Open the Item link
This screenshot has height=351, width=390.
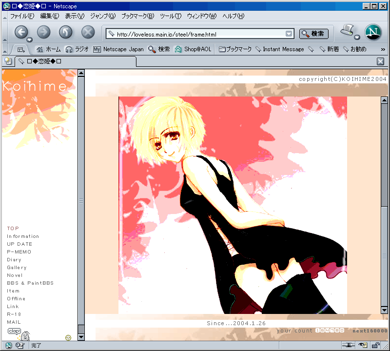pyautogui.click(x=13, y=291)
